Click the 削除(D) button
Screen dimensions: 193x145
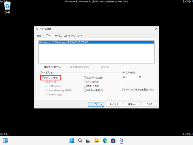[x=105, y=67]
